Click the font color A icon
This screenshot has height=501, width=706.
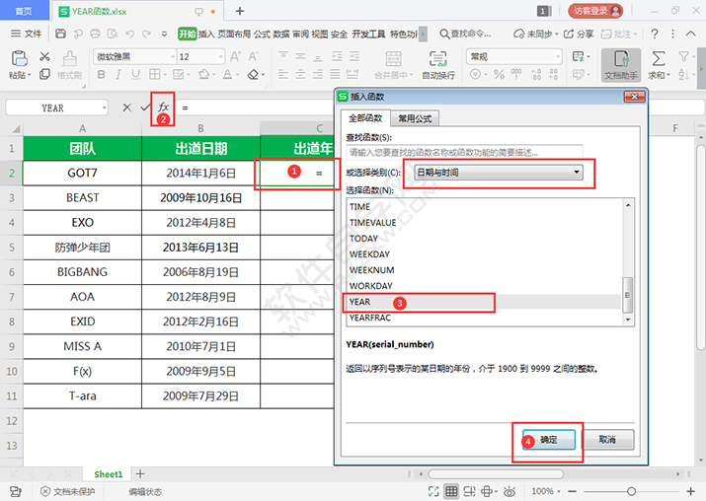coord(228,74)
